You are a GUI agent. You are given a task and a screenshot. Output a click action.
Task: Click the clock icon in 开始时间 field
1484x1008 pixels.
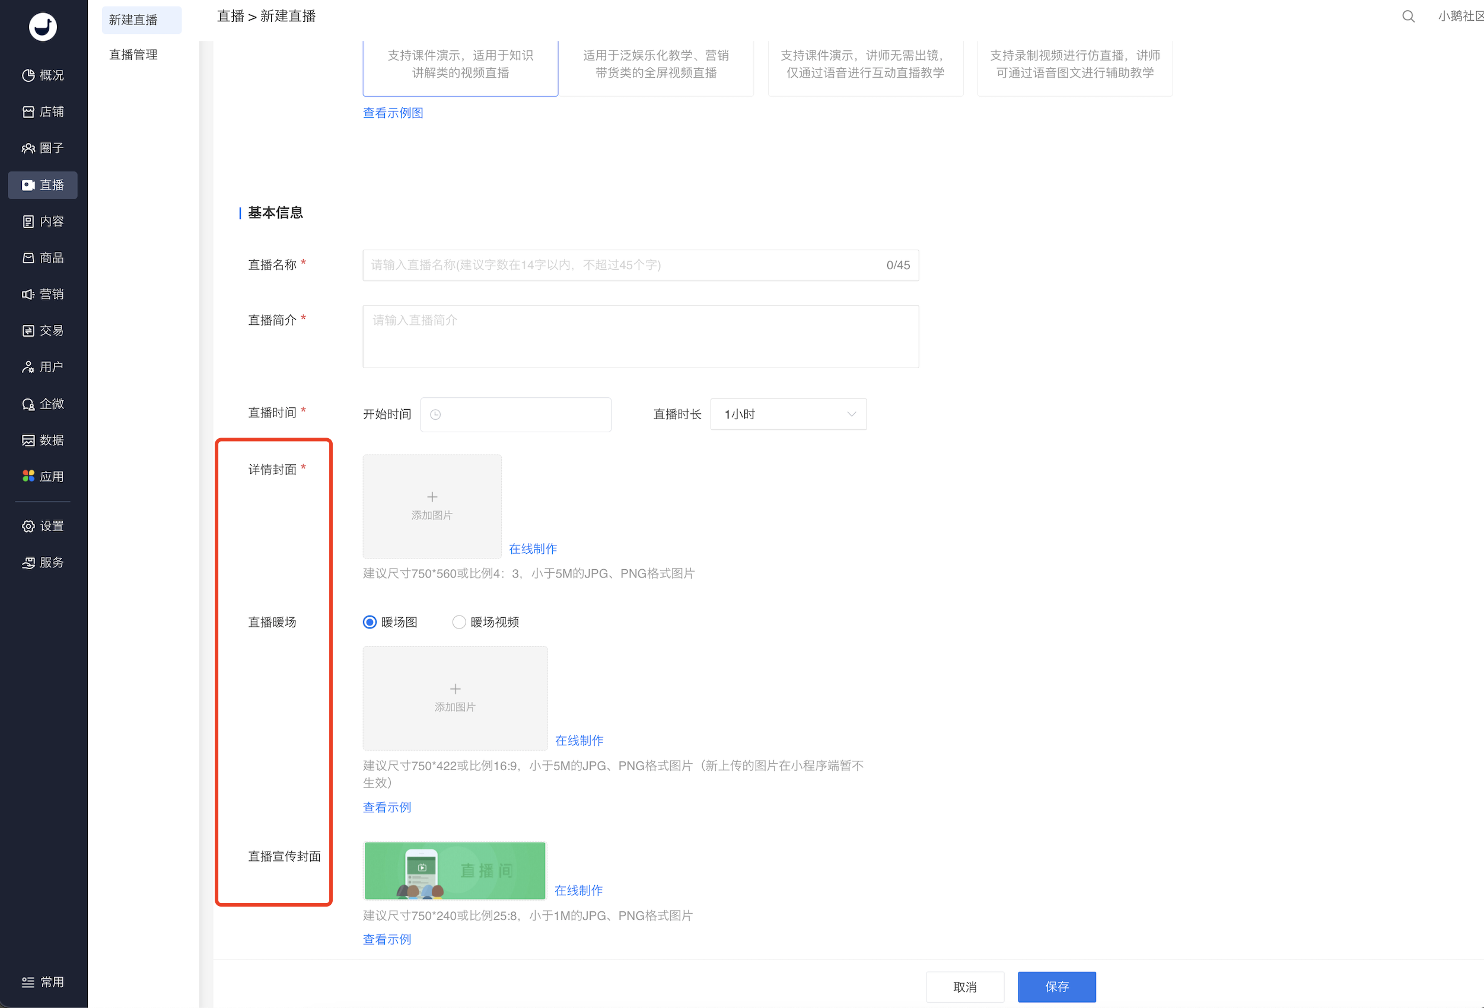pos(435,415)
